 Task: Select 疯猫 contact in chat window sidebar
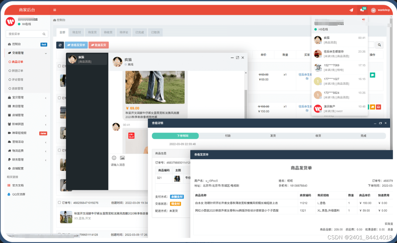pos(87,59)
